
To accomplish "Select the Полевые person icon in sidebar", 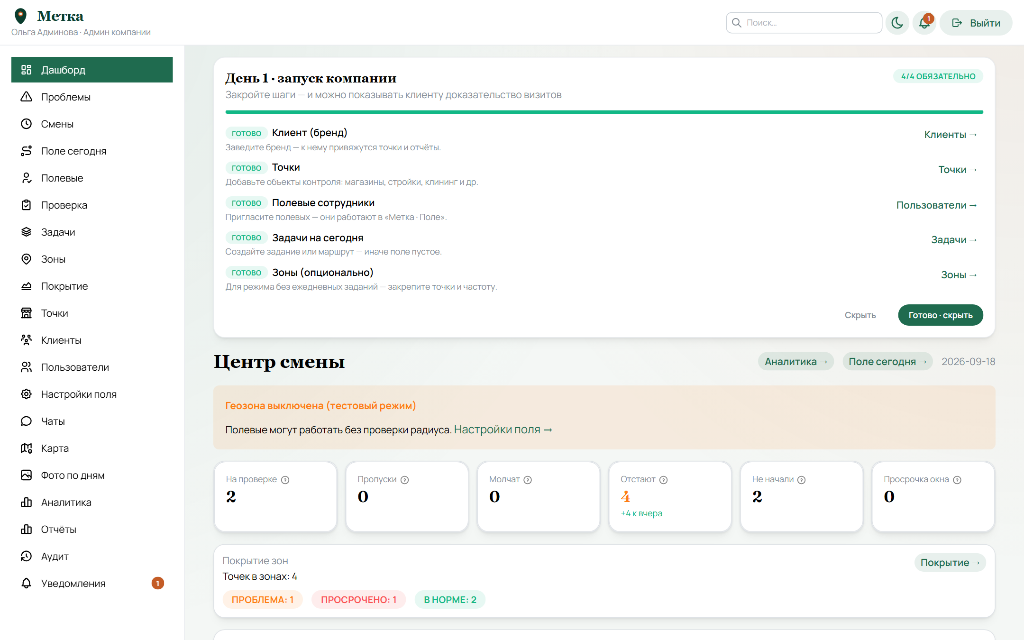I will 27,178.
